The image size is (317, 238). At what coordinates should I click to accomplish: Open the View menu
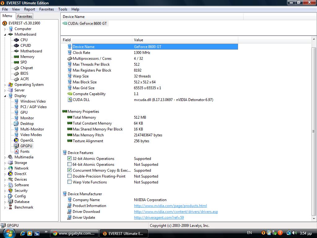click(16, 9)
